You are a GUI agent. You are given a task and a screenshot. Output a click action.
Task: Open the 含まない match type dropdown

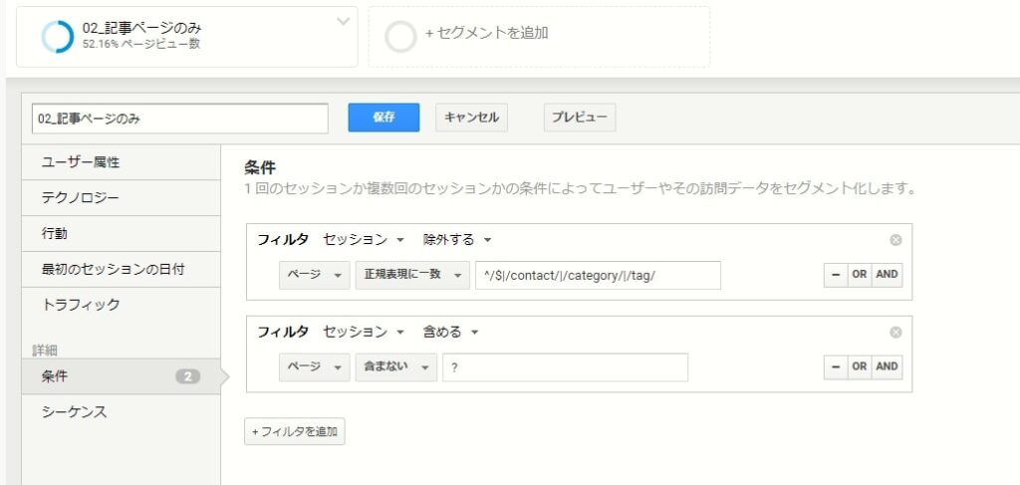pyautogui.click(x=396, y=367)
